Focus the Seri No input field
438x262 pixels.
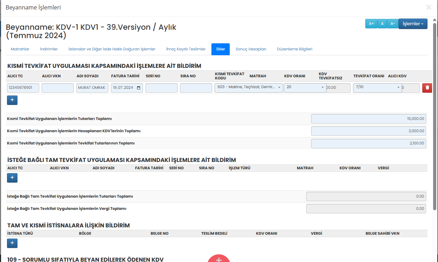(161, 88)
